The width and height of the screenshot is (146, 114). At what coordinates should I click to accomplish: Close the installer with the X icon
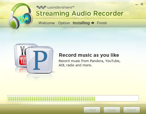(x=142, y=4)
